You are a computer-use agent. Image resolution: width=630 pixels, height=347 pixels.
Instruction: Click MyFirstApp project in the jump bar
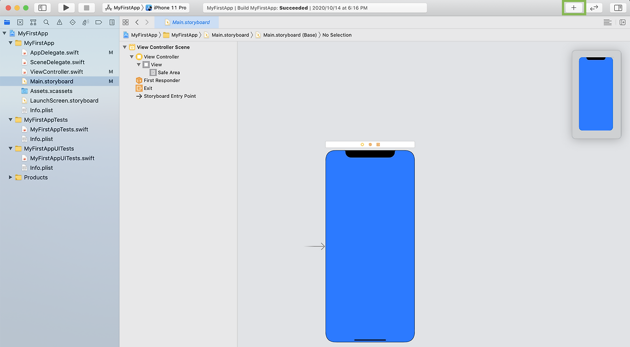click(x=140, y=35)
